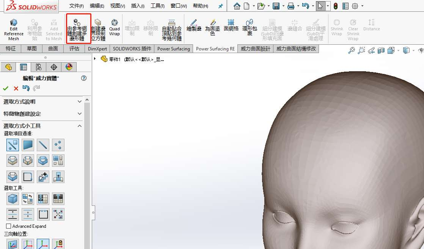
Task: Open the 工具(T) menu
Action: 157,6
